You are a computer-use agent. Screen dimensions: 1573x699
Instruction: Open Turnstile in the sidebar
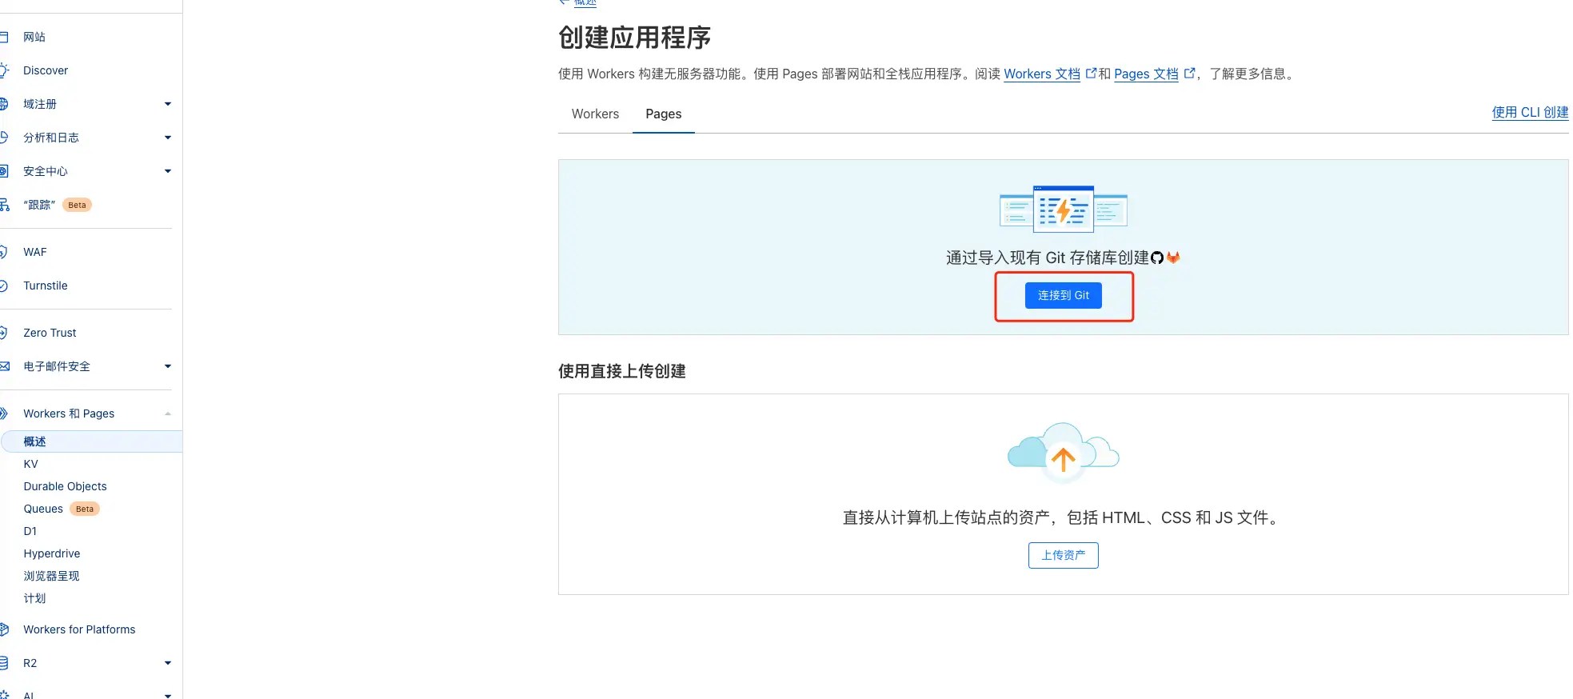pos(46,286)
